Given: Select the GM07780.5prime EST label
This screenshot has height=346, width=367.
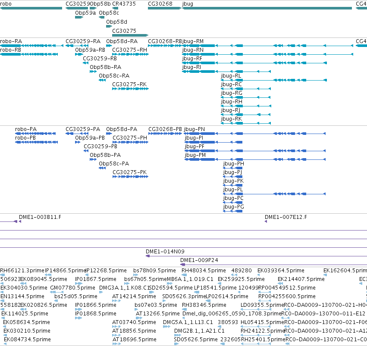Looking at the screenshot, I should click(x=72, y=288).
